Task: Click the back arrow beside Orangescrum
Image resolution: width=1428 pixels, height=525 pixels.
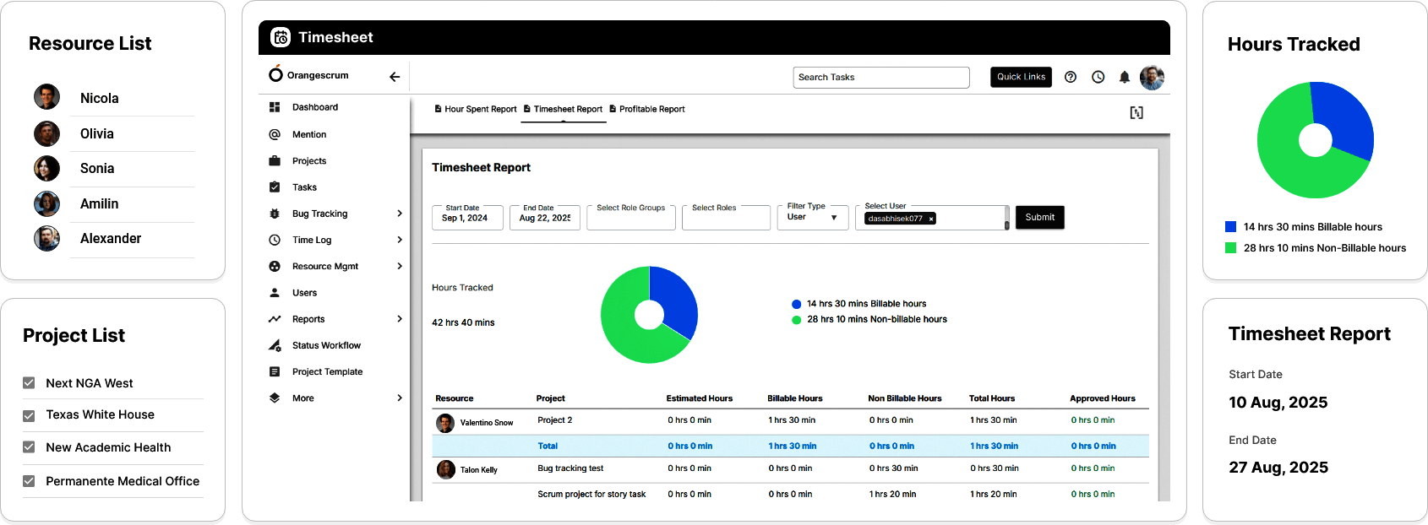Action: [x=395, y=77]
